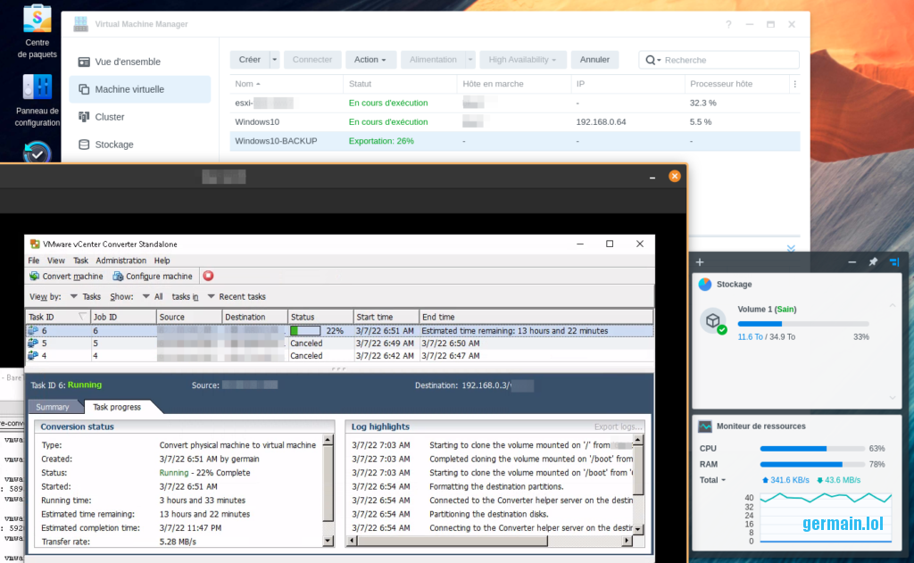The image size is (914, 563).
Task: Click the Export logs link
Action: coord(618,426)
